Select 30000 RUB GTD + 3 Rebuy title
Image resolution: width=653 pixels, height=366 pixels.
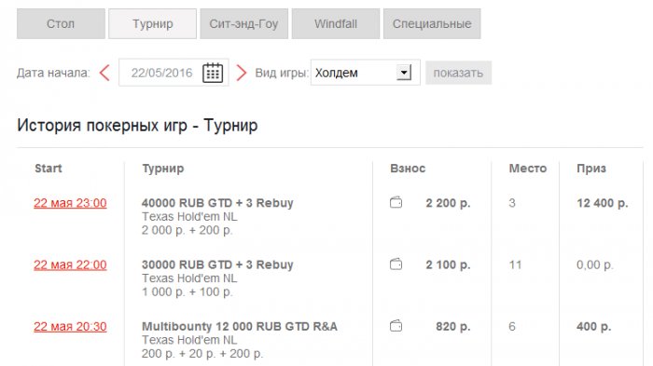pos(217,264)
